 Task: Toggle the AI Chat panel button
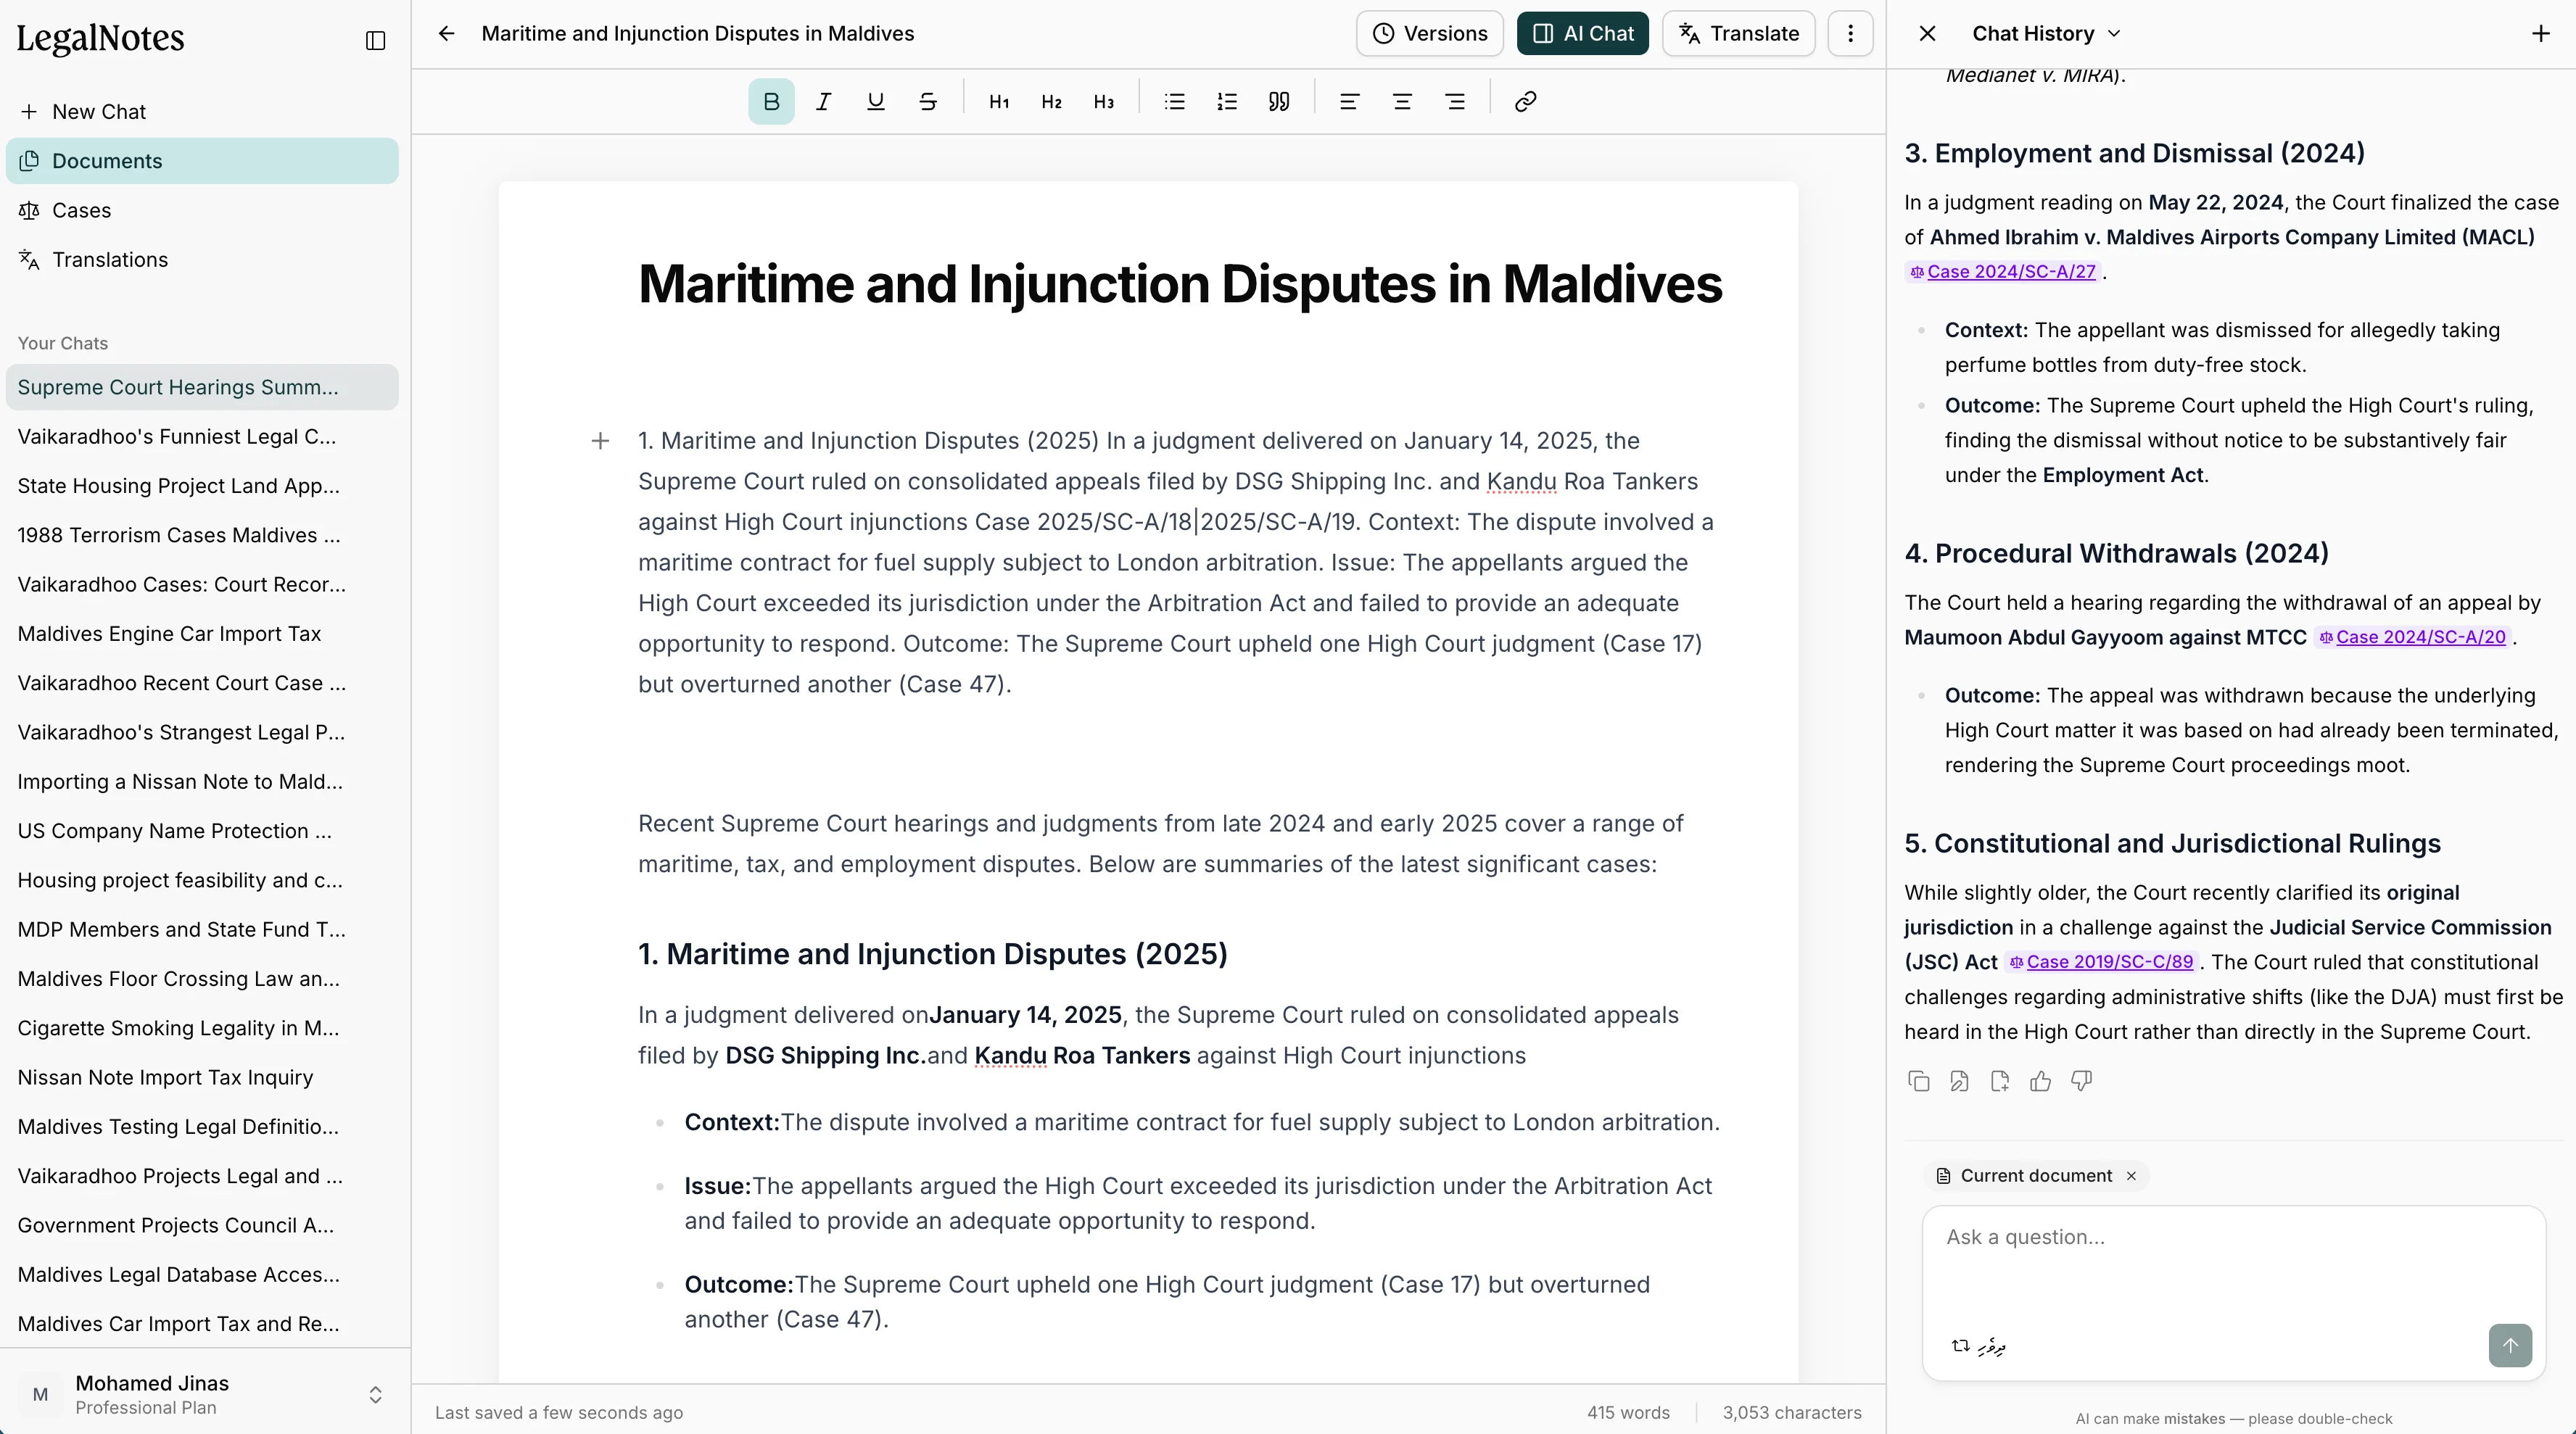[1583, 33]
